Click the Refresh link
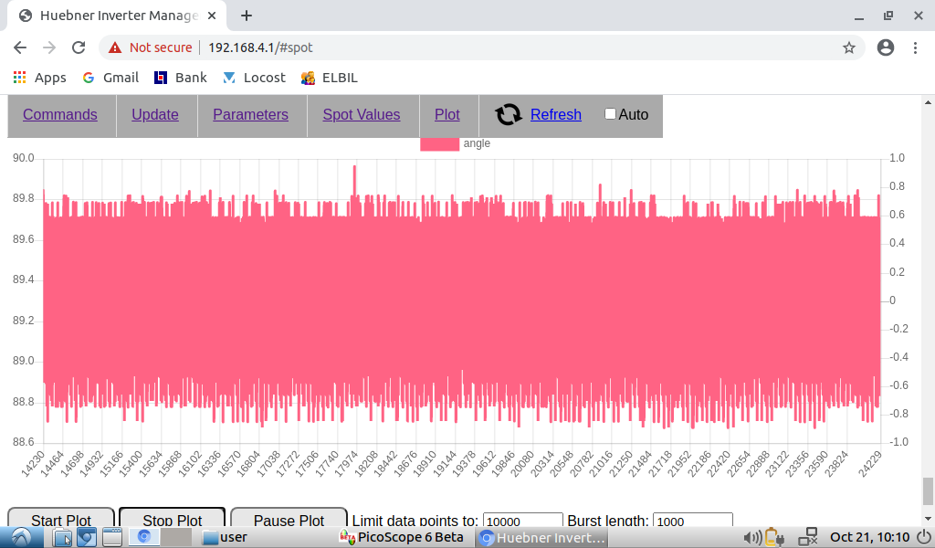Viewport: 935px width, 548px height. pyautogui.click(x=556, y=114)
